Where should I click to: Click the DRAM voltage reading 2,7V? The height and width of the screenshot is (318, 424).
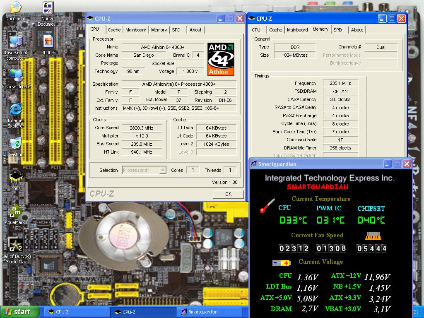[310, 308]
